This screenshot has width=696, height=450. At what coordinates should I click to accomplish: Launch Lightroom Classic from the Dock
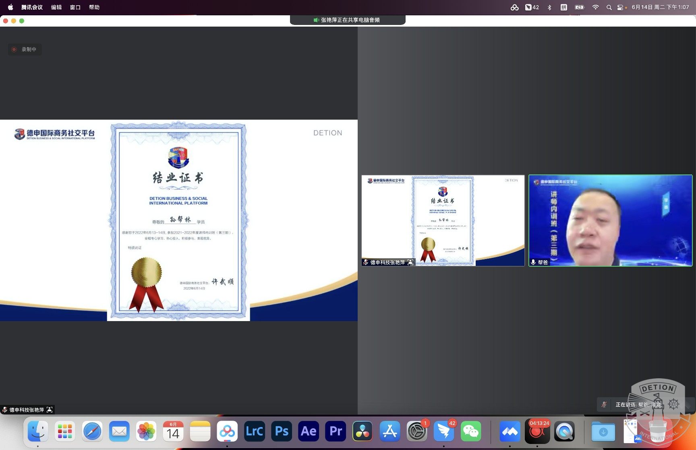(255, 431)
